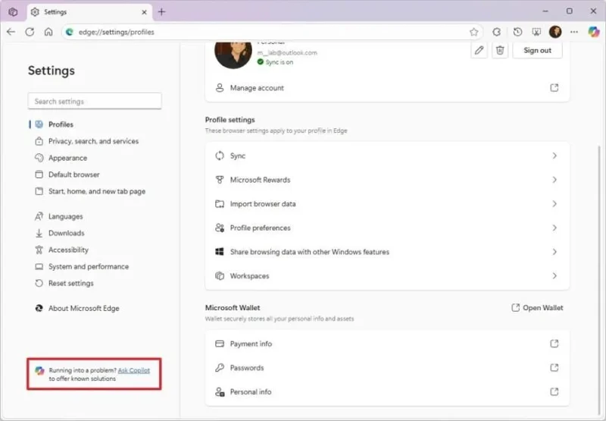Close the Settings tab
606x421 pixels.
(144, 12)
